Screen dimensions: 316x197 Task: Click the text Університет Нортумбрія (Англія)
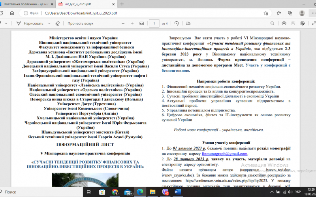pos(87,113)
